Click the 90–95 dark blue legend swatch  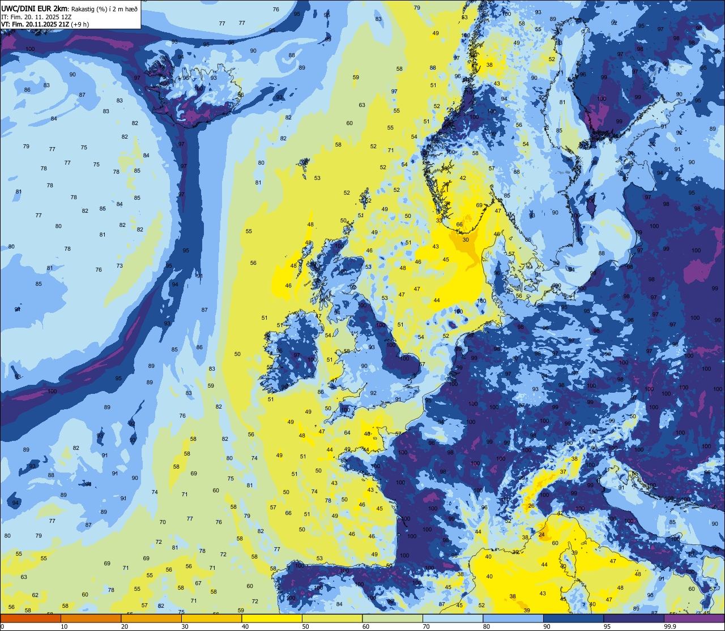573,618
